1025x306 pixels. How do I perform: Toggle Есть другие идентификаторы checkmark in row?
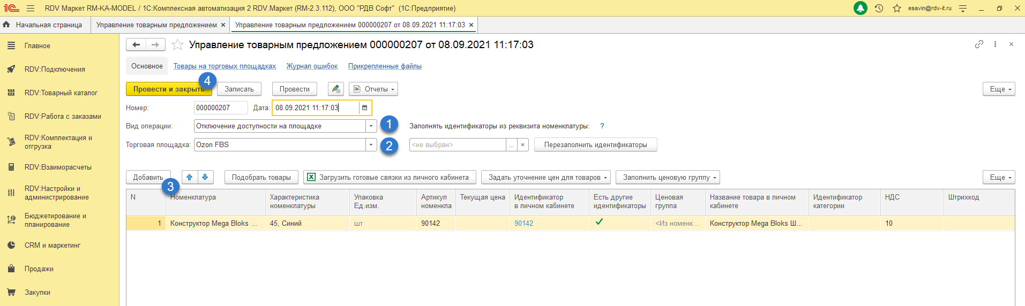(x=599, y=222)
